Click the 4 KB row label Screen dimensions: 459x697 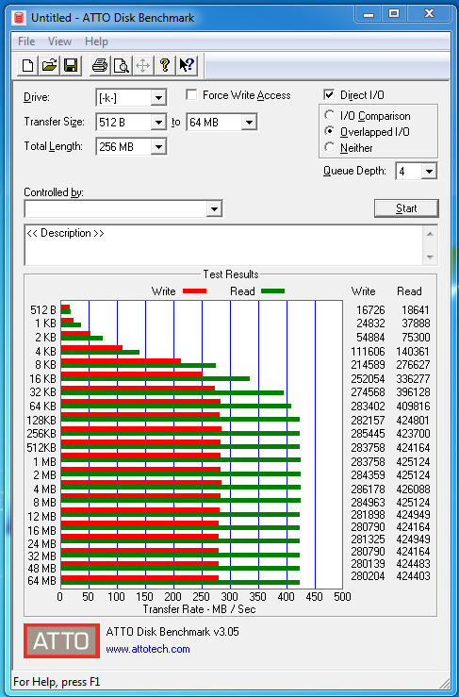click(x=46, y=352)
